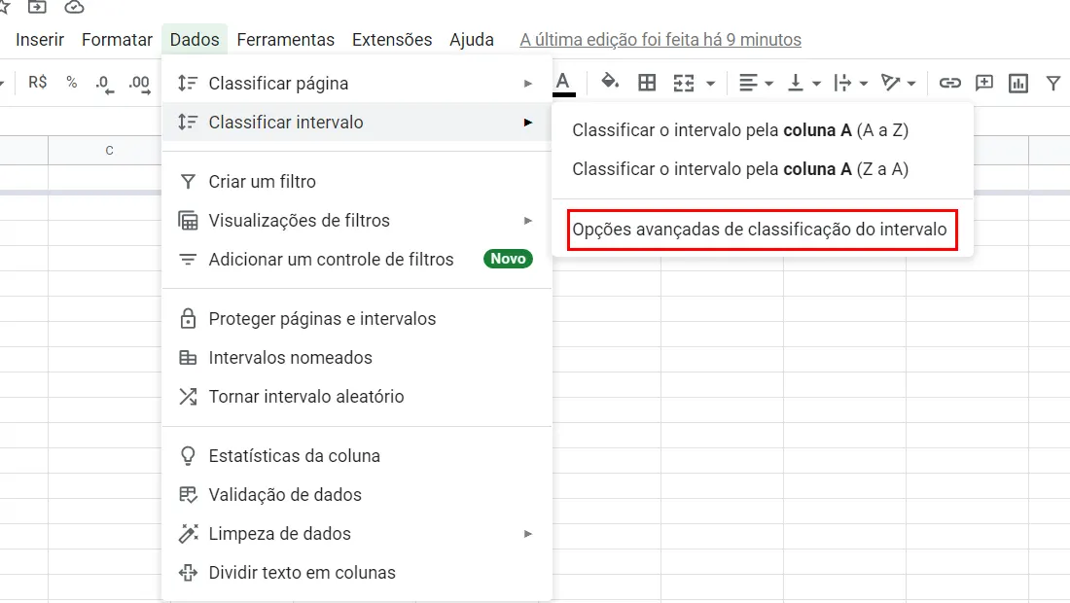This screenshot has width=1070, height=603.
Task: Click the insert link icon
Action: pos(950,84)
